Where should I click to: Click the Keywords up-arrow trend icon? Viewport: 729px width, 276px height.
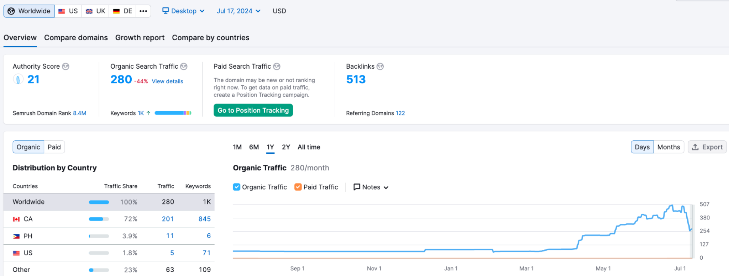[x=148, y=113]
